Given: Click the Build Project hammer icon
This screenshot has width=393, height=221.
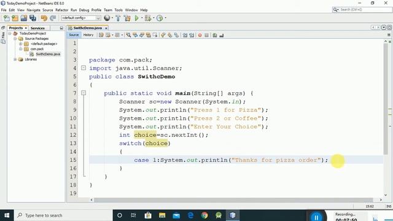Looking at the screenshot, I should click(x=118, y=18).
